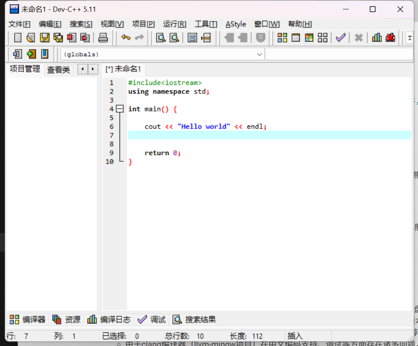Switch to the 项目管理 sidebar tab

(x=25, y=69)
